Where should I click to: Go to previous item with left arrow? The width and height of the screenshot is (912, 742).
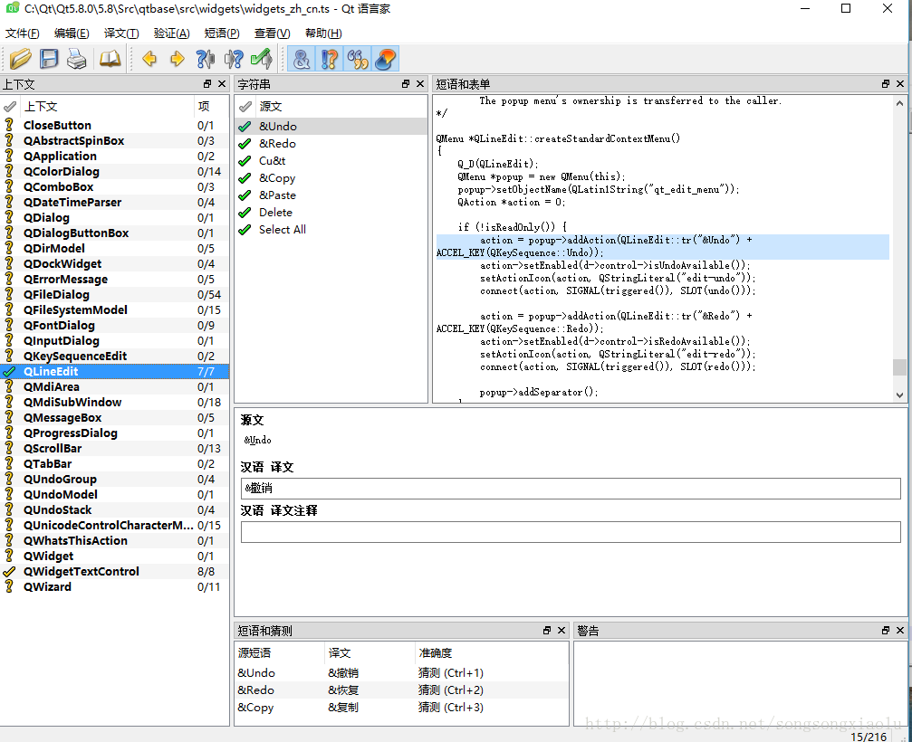point(149,59)
